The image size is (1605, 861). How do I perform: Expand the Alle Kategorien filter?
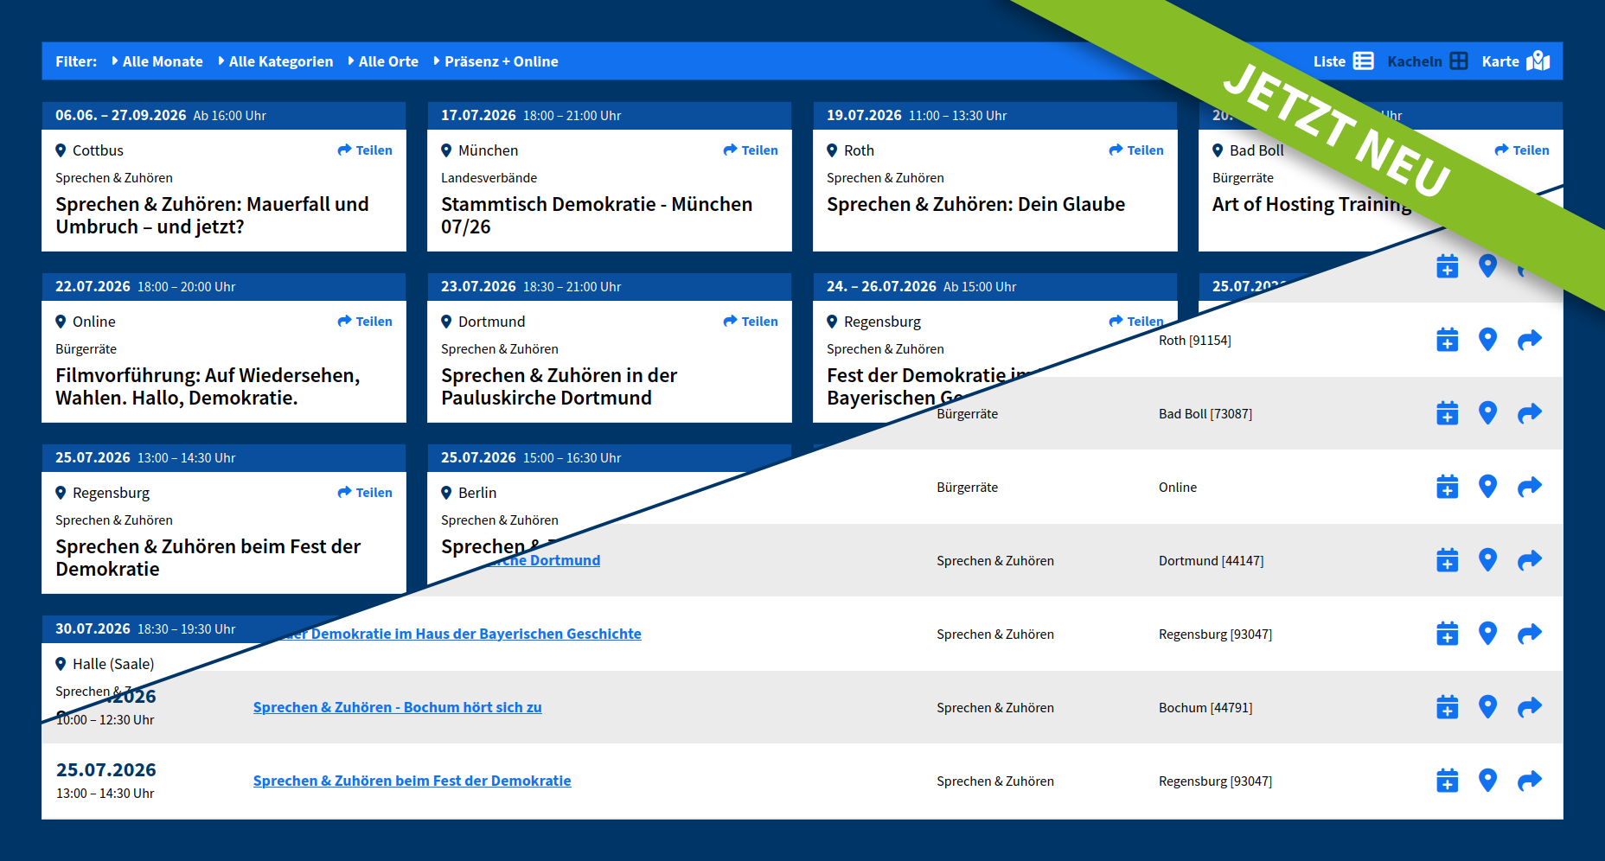click(x=275, y=61)
